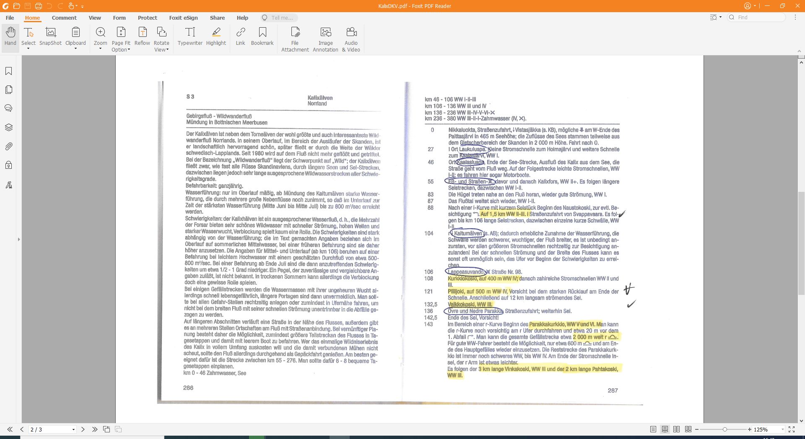Open the Security side panel
This screenshot has height=439, width=805.
coord(8,165)
